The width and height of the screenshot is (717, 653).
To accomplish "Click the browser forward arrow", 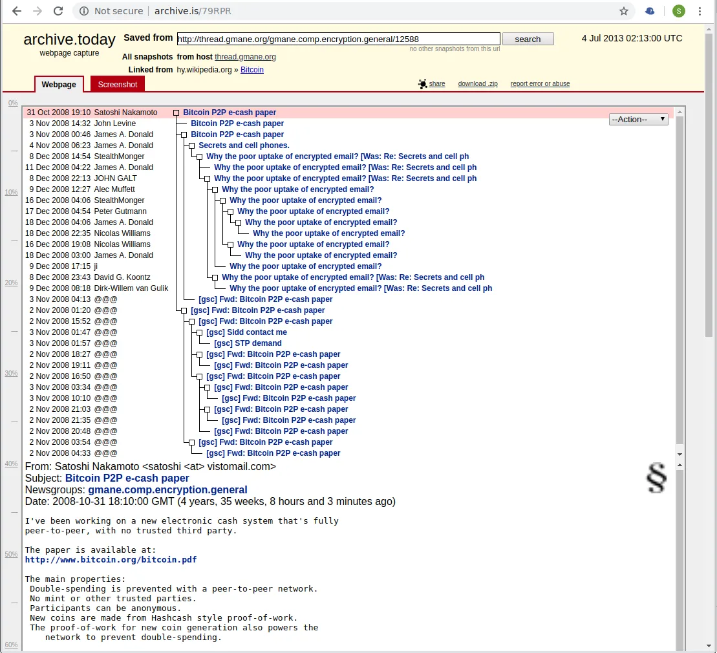I will click(37, 11).
